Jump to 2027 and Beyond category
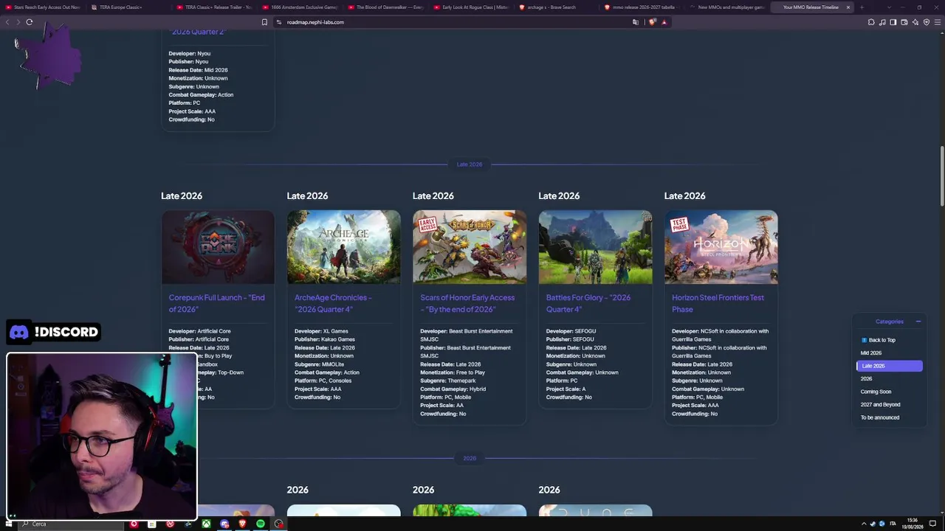 [880, 405]
